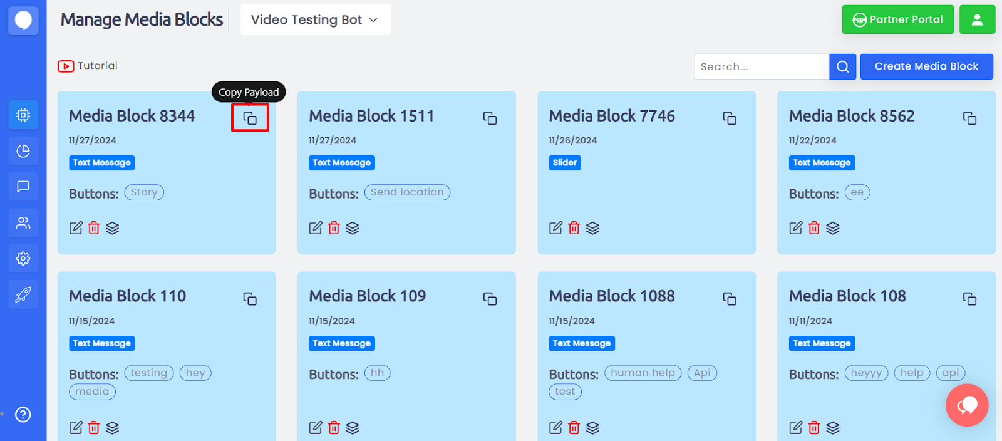Open layers icon for Media Block 8562

832,228
